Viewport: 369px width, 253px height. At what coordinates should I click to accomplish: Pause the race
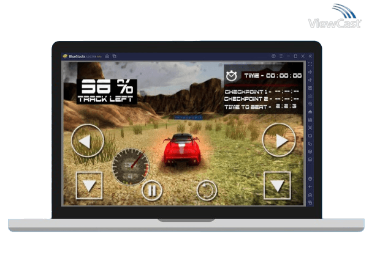tap(152, 190)
